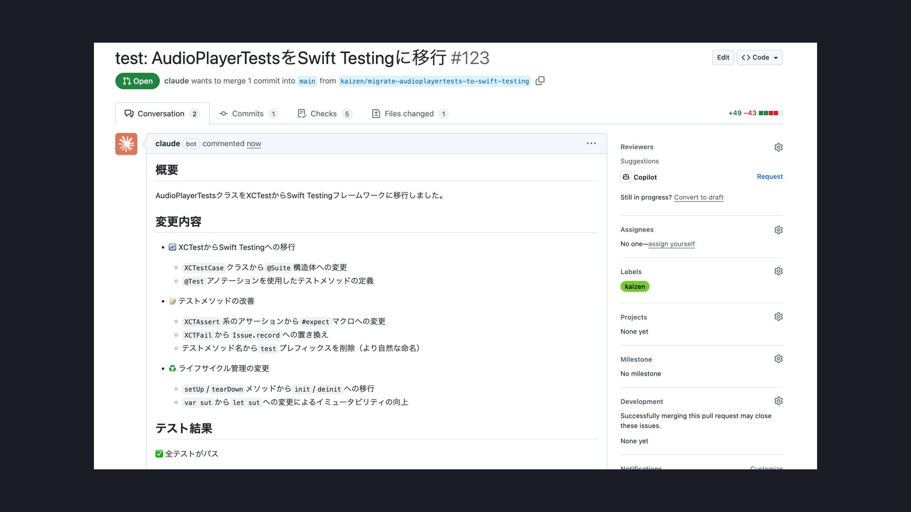The height and width of the screenshot is (512, 911).
Task: Click assign yourself link
Action: (671, 244)
